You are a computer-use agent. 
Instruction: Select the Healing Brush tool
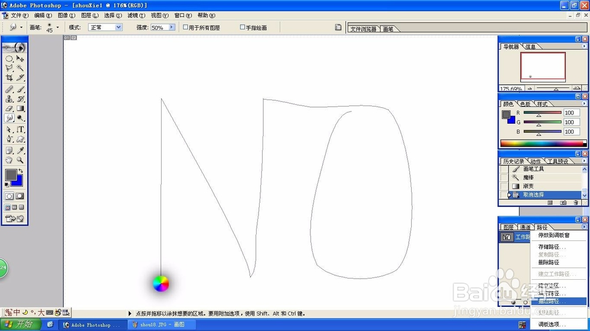[x=9, y=90]
